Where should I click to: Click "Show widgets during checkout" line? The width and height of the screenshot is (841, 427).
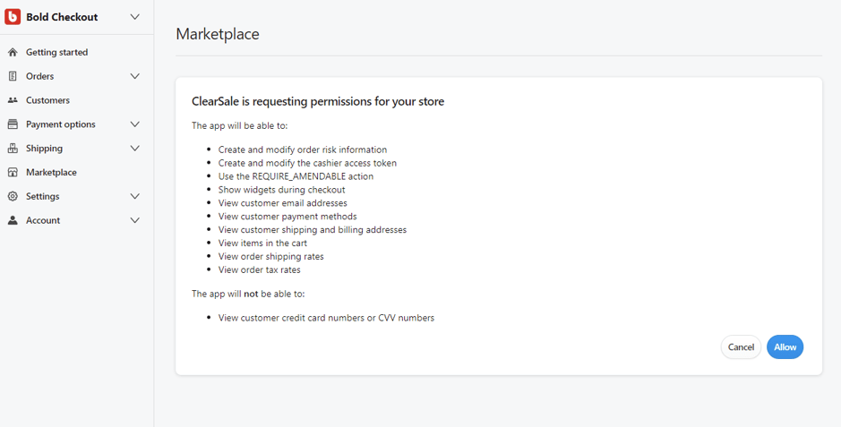tap(281, 190)
